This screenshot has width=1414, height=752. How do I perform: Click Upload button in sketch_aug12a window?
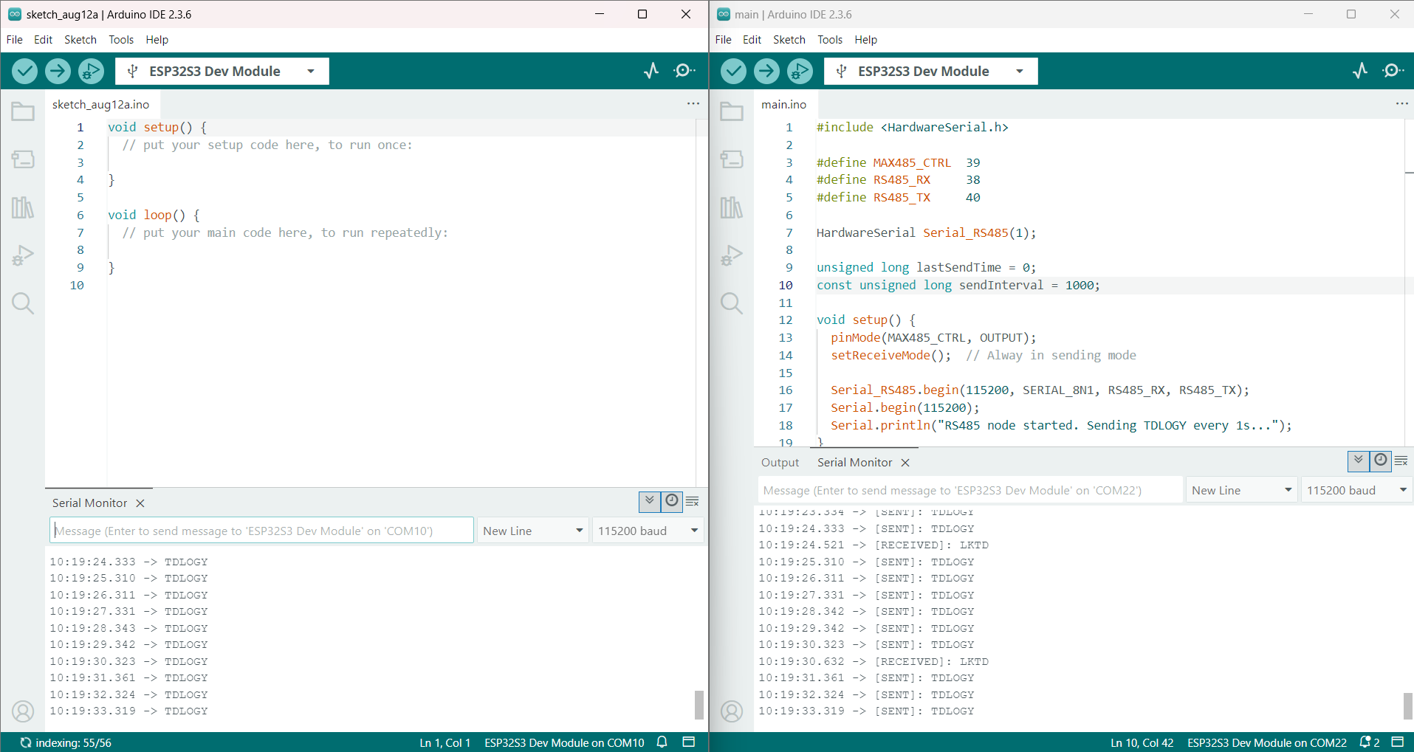click(58, 71)
